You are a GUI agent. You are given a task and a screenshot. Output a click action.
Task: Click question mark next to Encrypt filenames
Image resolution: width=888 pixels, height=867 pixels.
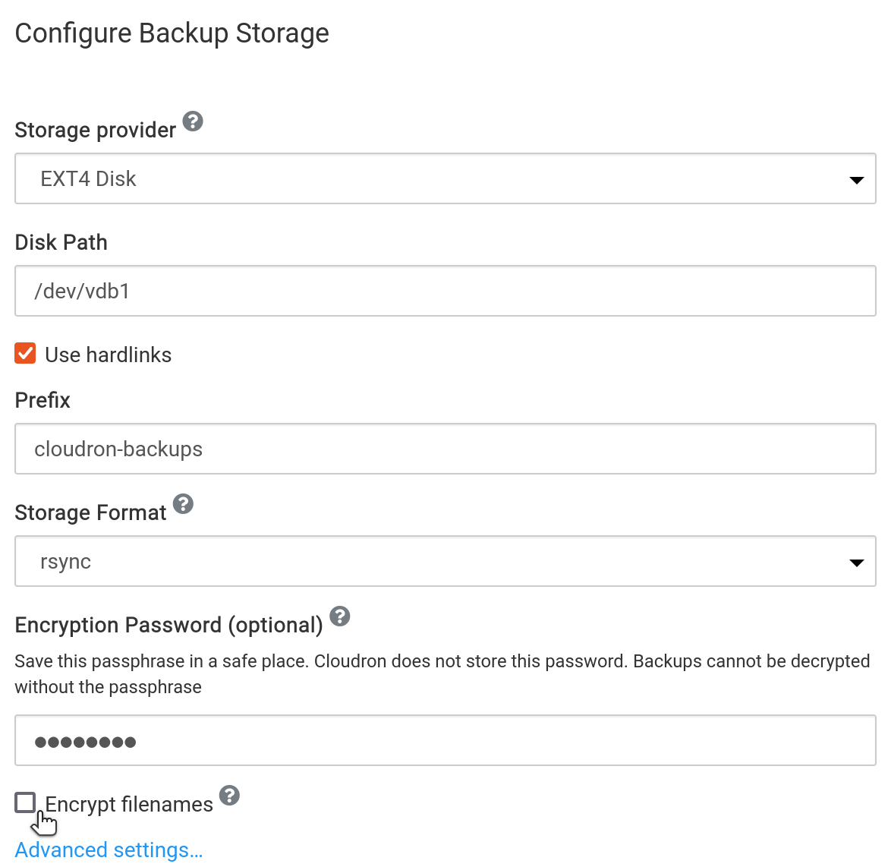pos(229,796)
